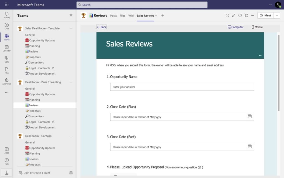Open more options for Sales Deal Room - Template

(x=71, y=28)
